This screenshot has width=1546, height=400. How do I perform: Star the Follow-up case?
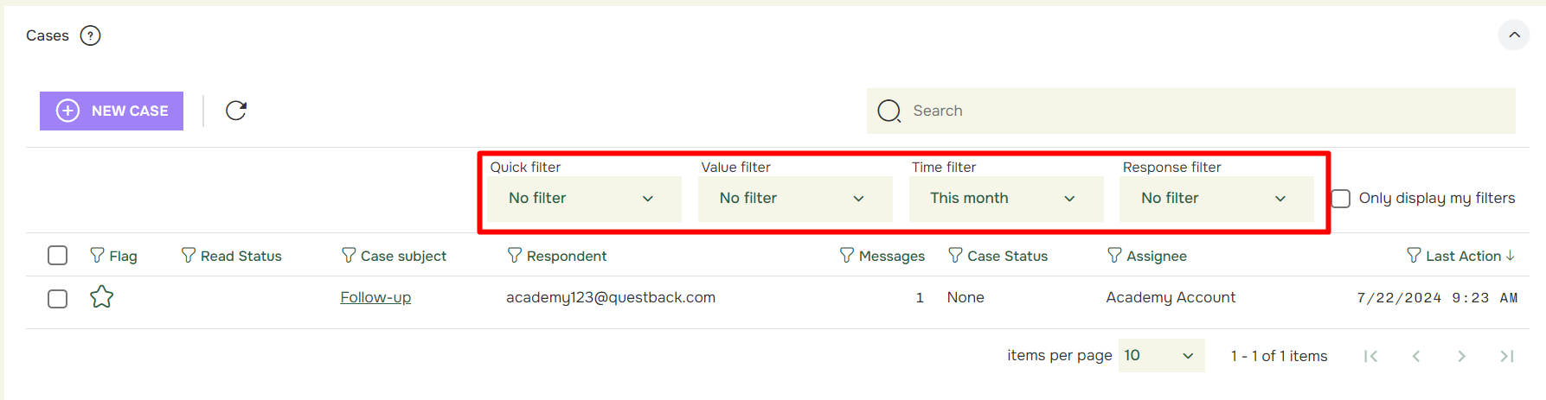(102, 297)
